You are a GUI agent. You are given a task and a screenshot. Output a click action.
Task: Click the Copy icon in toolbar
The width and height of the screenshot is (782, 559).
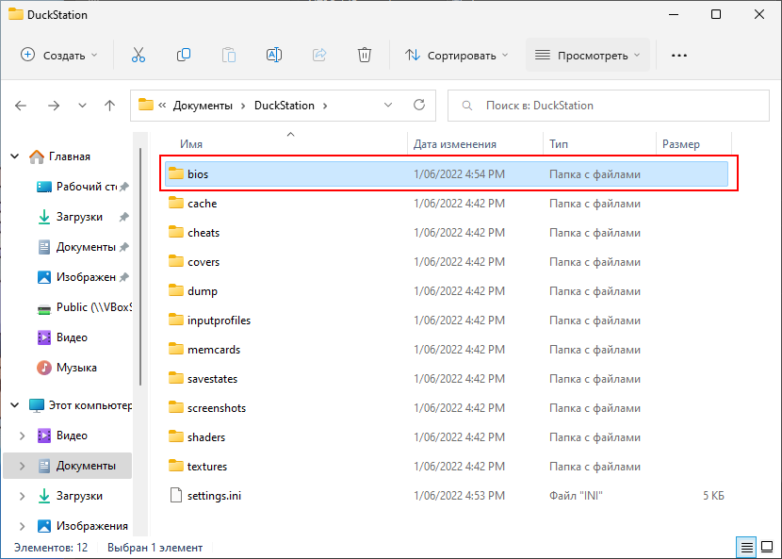click(x=184, y=55)
